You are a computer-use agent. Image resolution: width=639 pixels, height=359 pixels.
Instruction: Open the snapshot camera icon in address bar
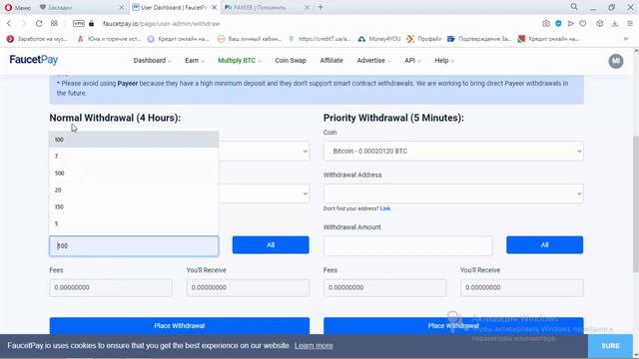pos(546,24)
